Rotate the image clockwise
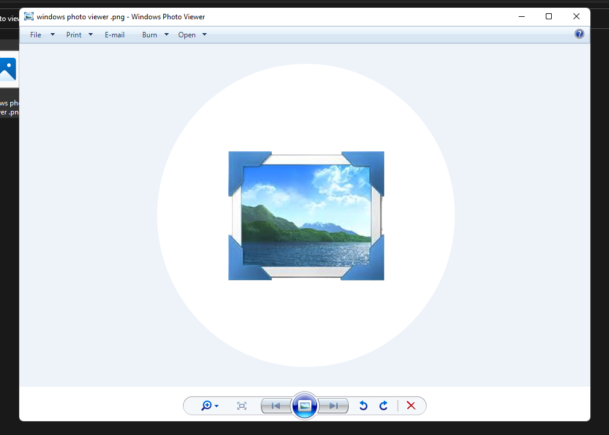609x435 pixels. pos(384,405)
